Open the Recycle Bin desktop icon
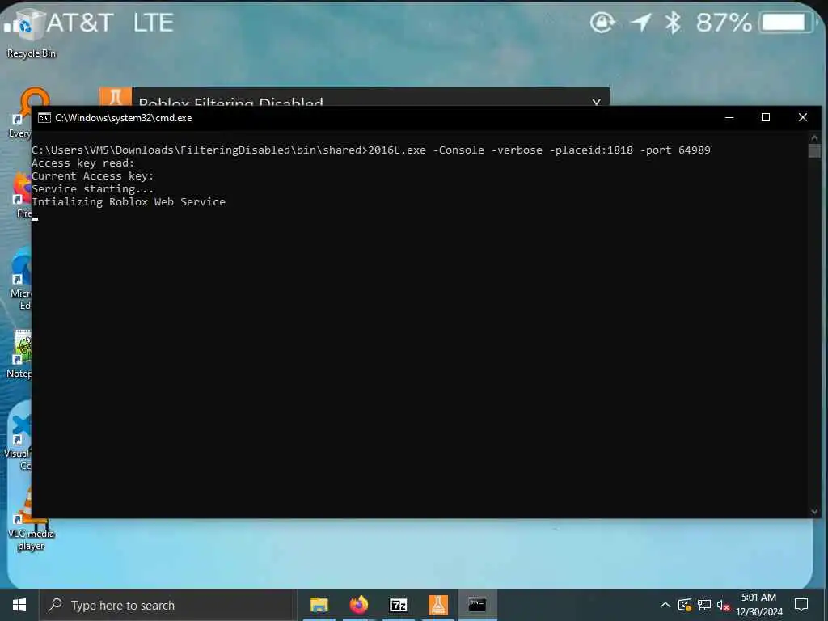This screenshot has height=621, width=828. pyautogui.click(x=31, y=32)
